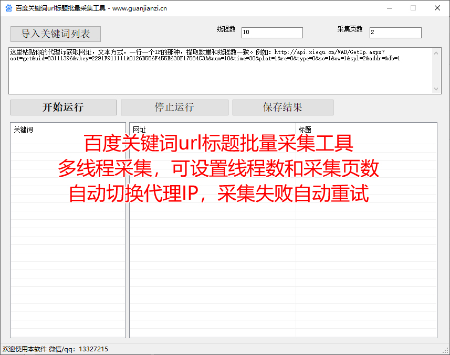The width and height of the screenshot is (450, 355).
Task: Click scroll up arrow in proxy textbox
Action: tap(436, 53)
